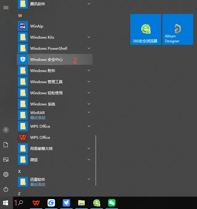Open Windows 安全中心 shield entry
The height and width of the screenshot is (209, 197).
(x=55, y=59)
